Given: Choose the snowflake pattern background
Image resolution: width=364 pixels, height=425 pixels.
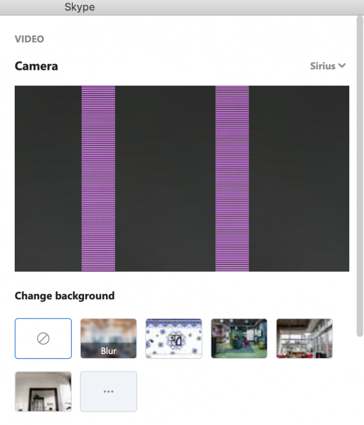Looking at the screenshot, I should coord(174,338).
